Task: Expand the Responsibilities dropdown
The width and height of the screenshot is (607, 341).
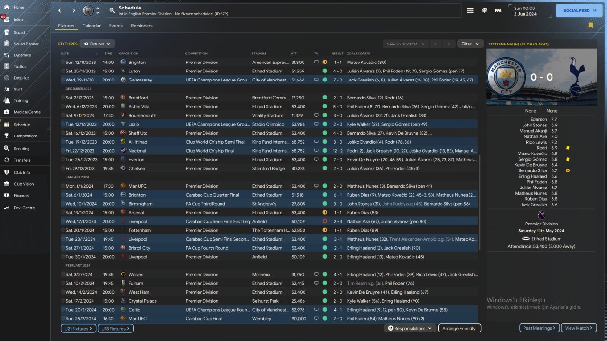Action: 410,328
